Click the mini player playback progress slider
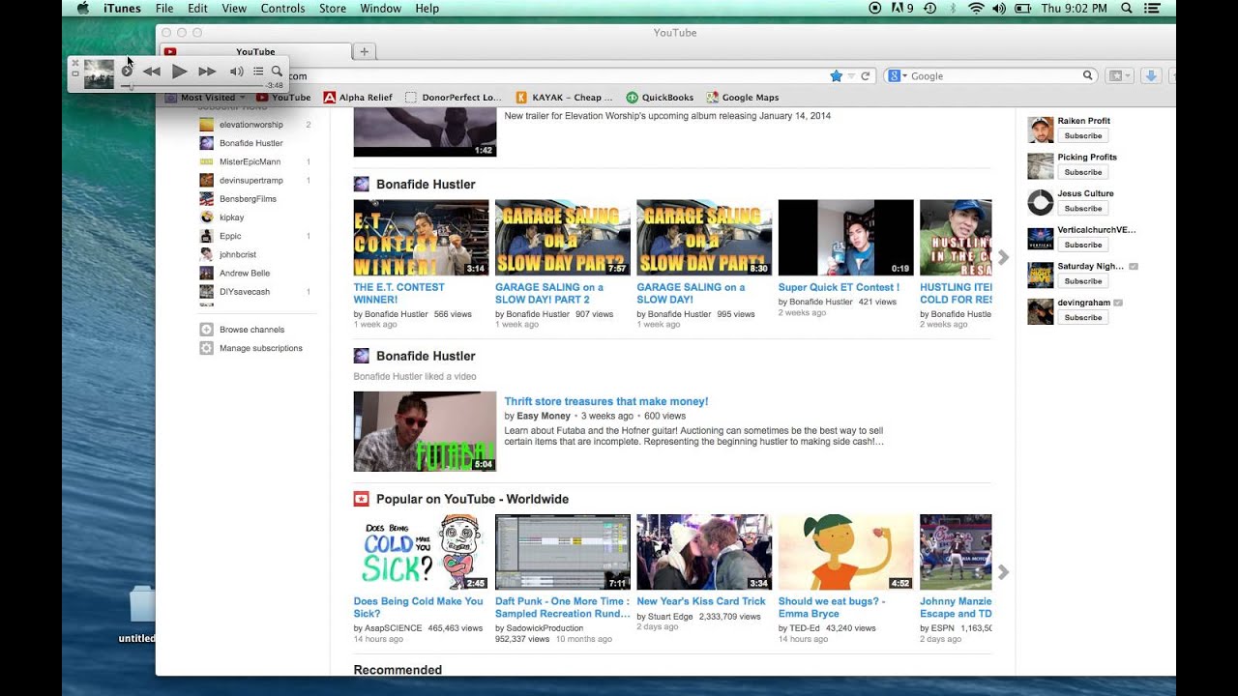This screenshot has width=1238, height=696. coord(193,86)
